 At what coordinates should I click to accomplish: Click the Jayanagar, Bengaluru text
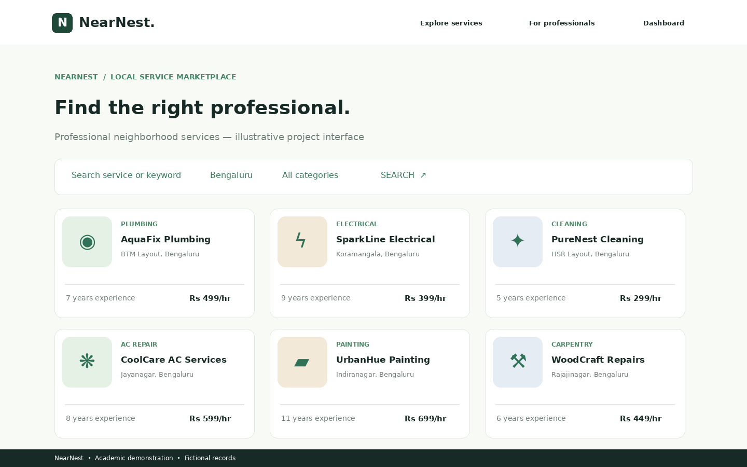click(157, 375)
